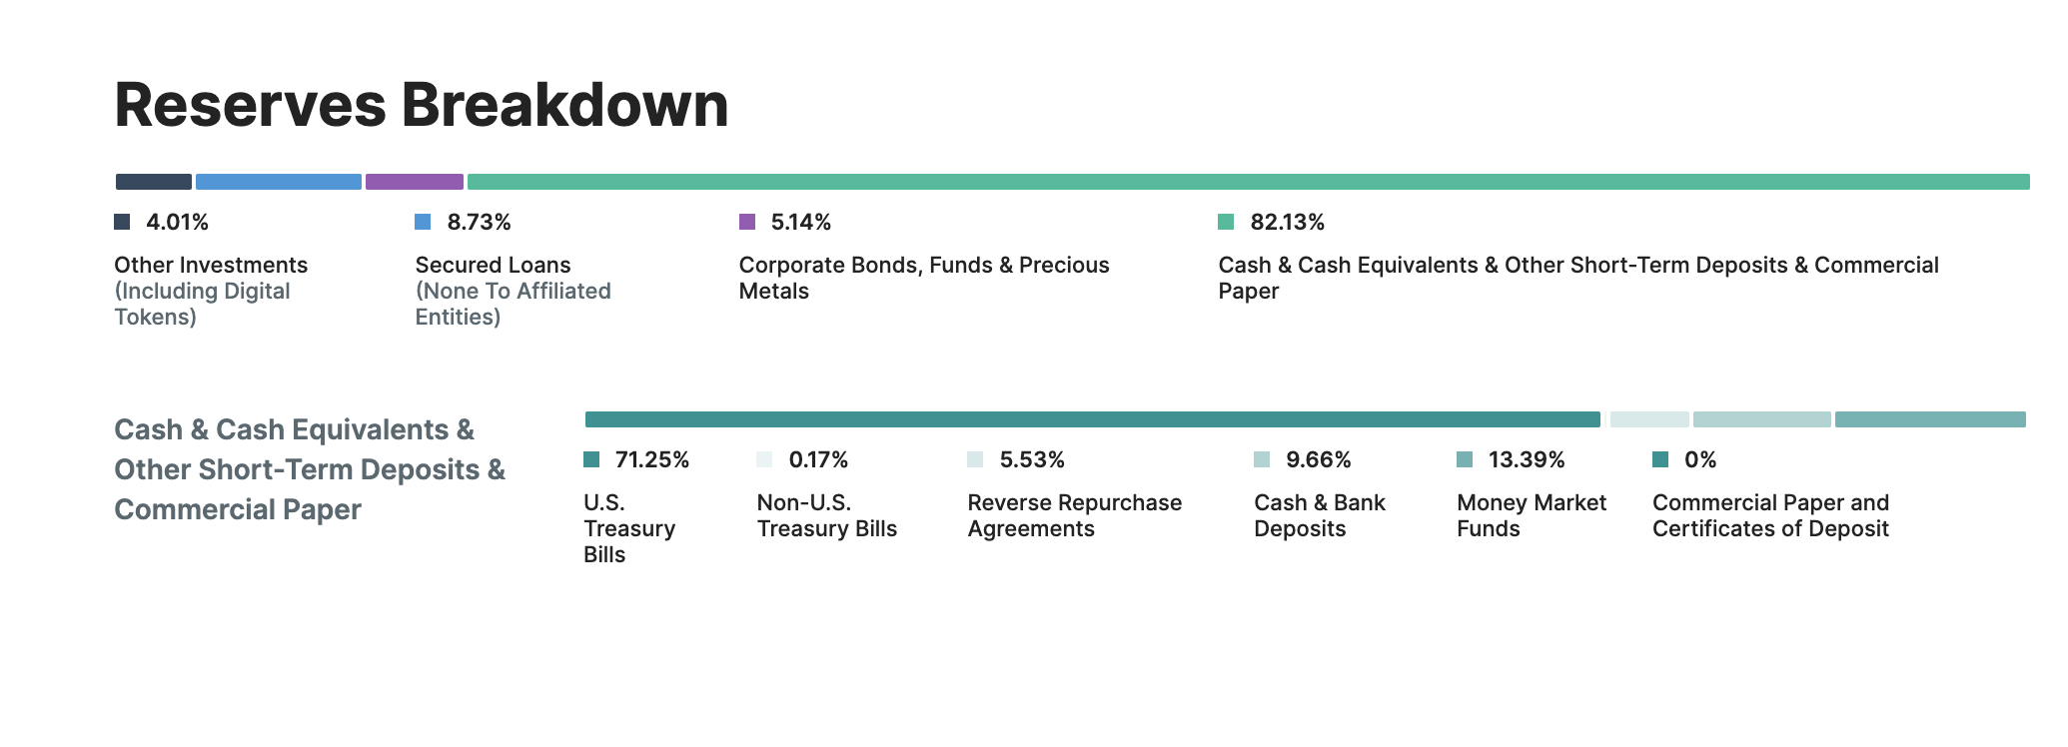Viewport: 2068px width, 747px height.
Task: Click the Reserves Breakdown heading
Action: tap(422, 105)
